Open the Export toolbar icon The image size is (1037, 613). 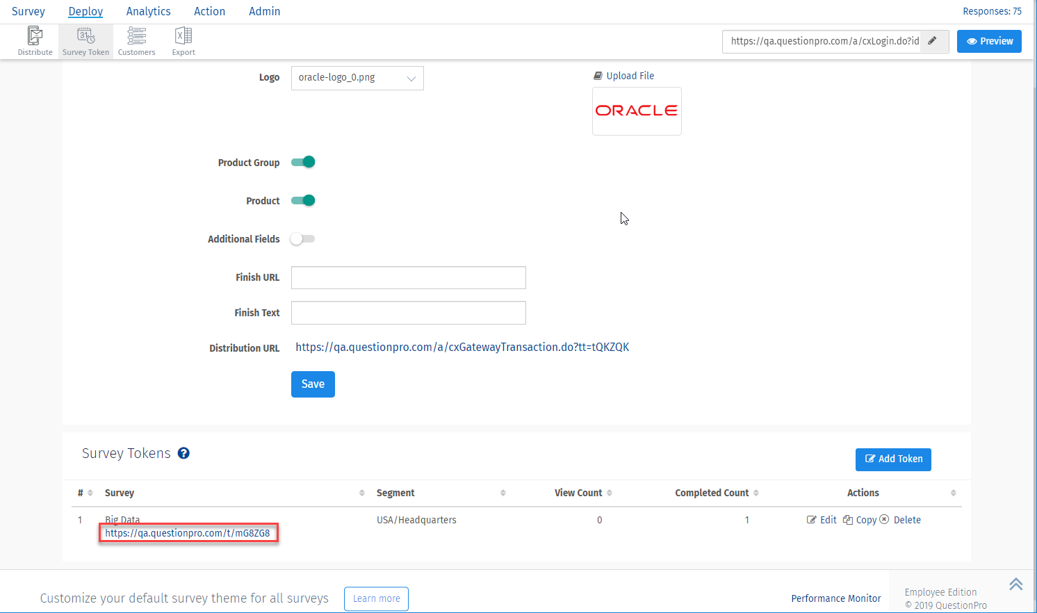click(x=183, y=41)
